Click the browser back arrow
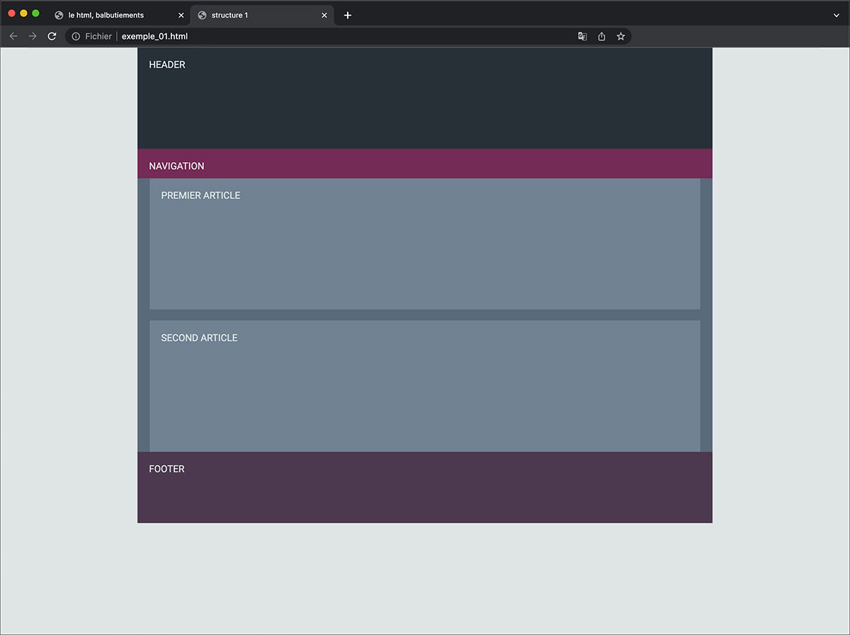The width and height of the screenshot is (850, 635). point(13,36)
